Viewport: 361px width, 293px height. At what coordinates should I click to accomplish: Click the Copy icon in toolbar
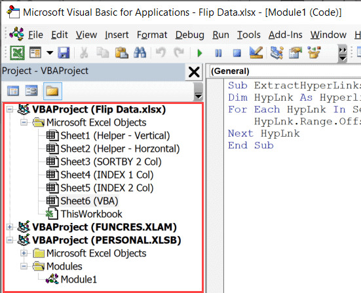(x=103, y=52)
